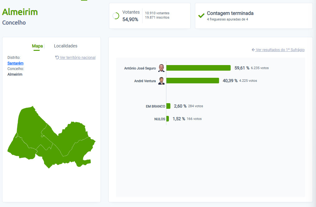The width and height of the screenshot is (316, 207).
Task: Click André Ventura's portrait photo
Action: coord(161,81)
